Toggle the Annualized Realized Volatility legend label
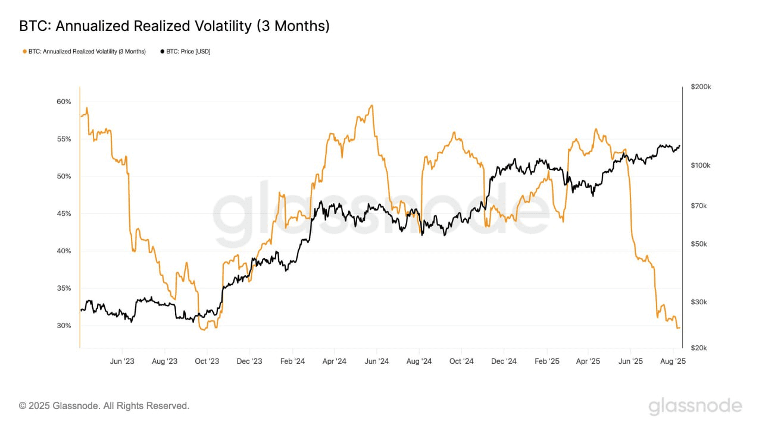The width and height of the screenshot is (762, 428). [88, 52]
